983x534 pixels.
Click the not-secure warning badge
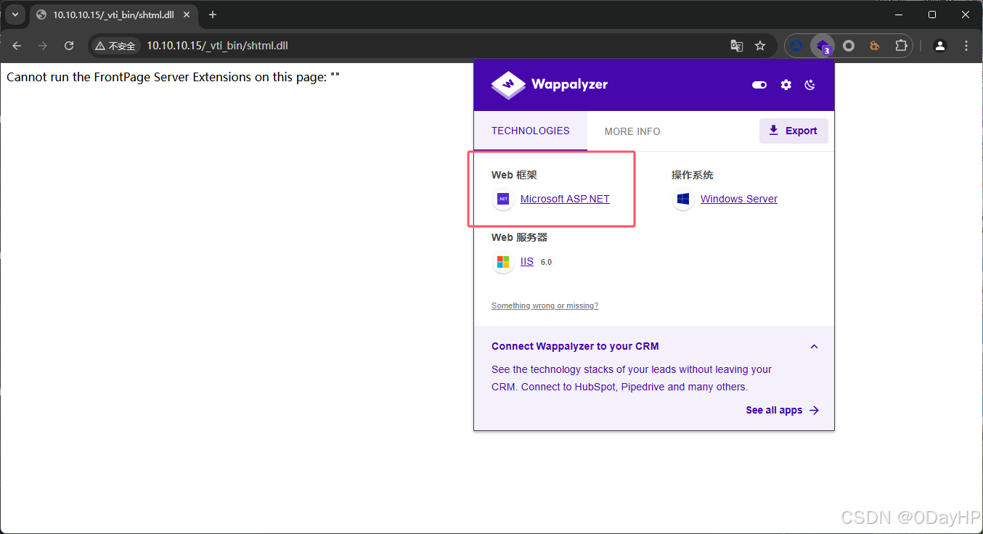[115, 46]
